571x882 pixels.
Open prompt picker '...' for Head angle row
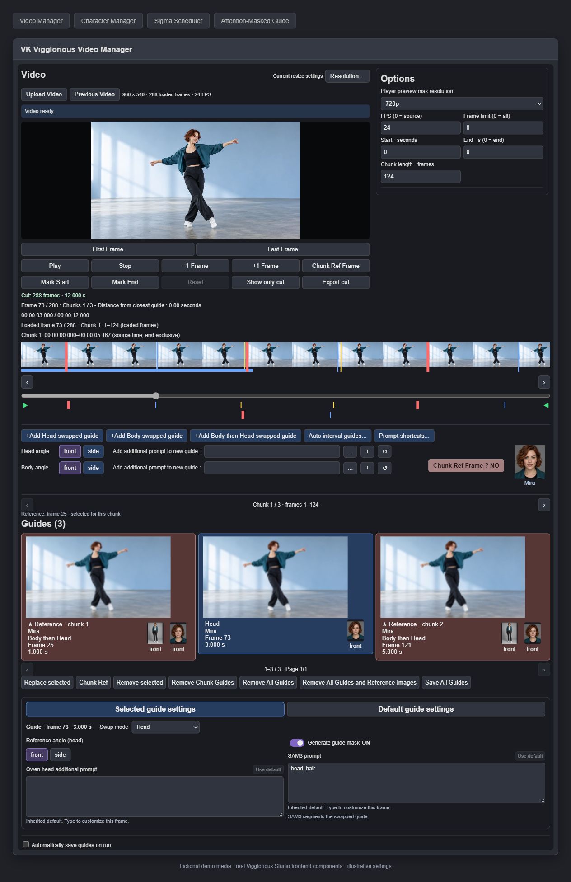tap(350, 451)
